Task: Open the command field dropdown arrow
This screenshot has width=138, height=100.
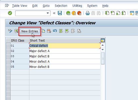Action: click(48, 13)
